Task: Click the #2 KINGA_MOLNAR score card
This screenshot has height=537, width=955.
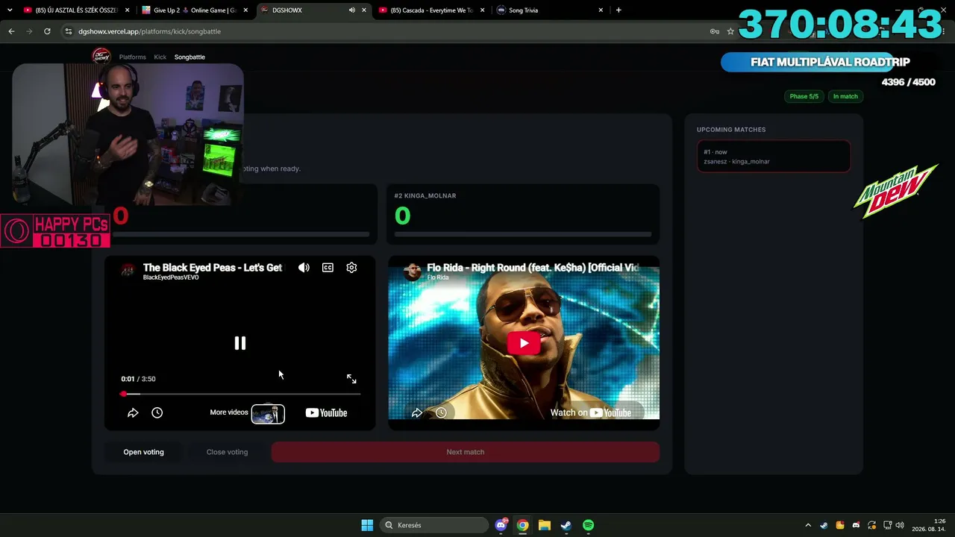Action: 523,214
